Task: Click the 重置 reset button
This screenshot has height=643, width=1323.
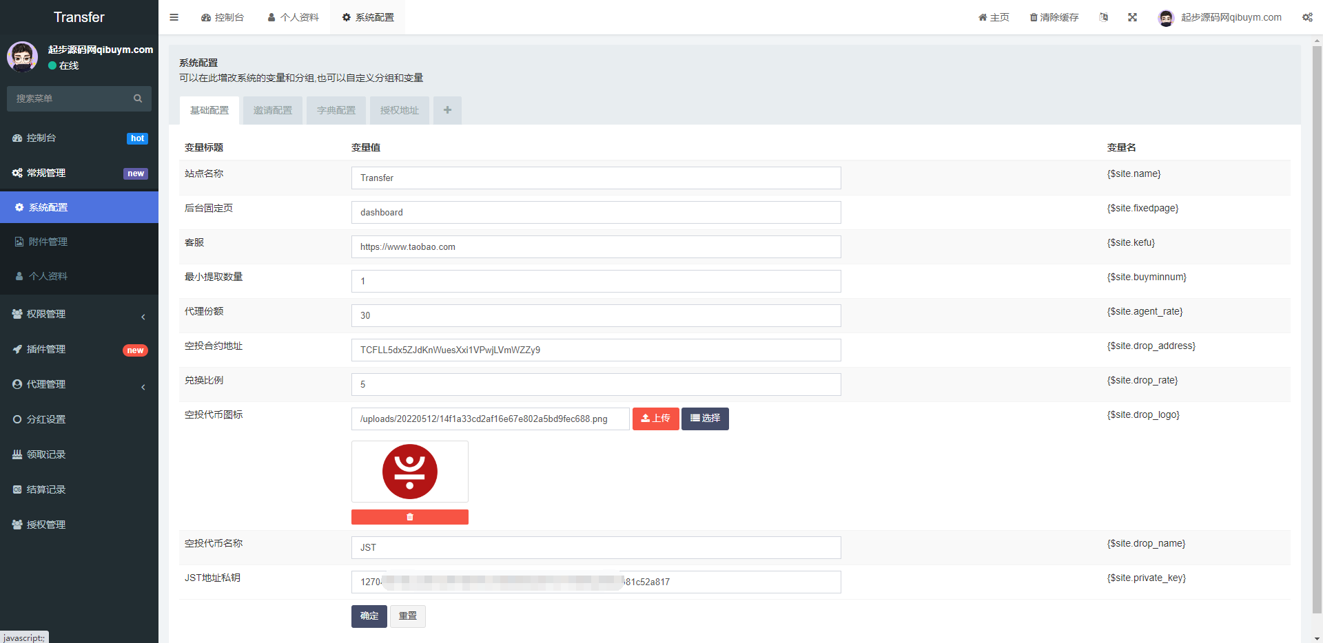Action: [407, 616]
